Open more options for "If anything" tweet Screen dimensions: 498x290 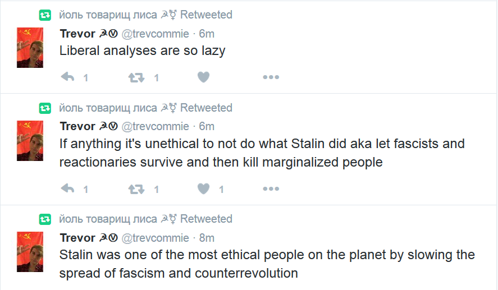[271, 189]
